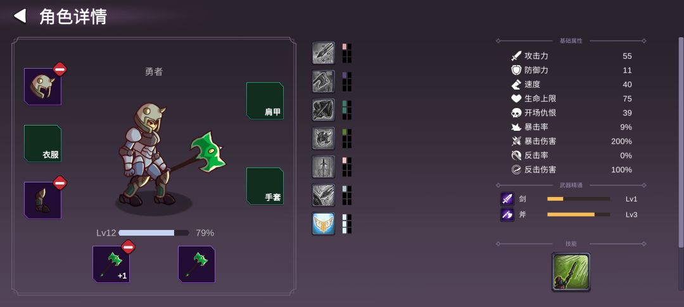Screen dimensions: 684x307
Task: Select the sword talent icon
Action: pyautogui.click(x=323, y=167)
